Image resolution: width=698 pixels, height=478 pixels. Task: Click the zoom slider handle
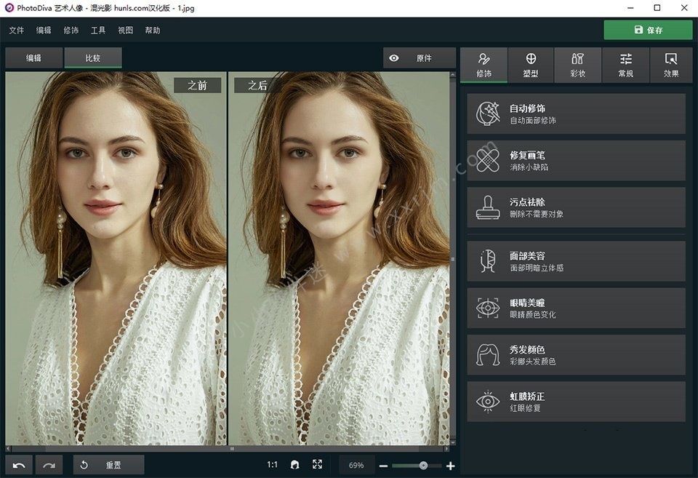click(423, 466)
